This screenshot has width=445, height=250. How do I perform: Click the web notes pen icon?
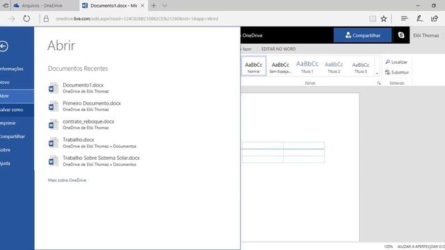[x=419, y=19]
